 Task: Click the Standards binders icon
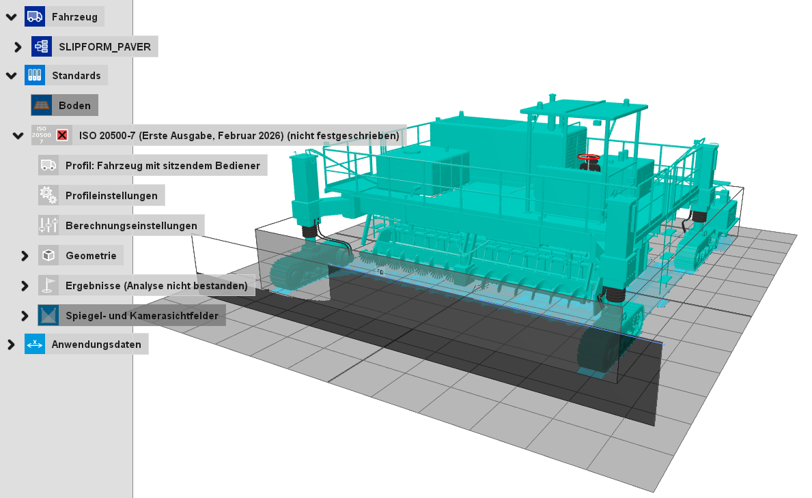[x=35, y=76]
